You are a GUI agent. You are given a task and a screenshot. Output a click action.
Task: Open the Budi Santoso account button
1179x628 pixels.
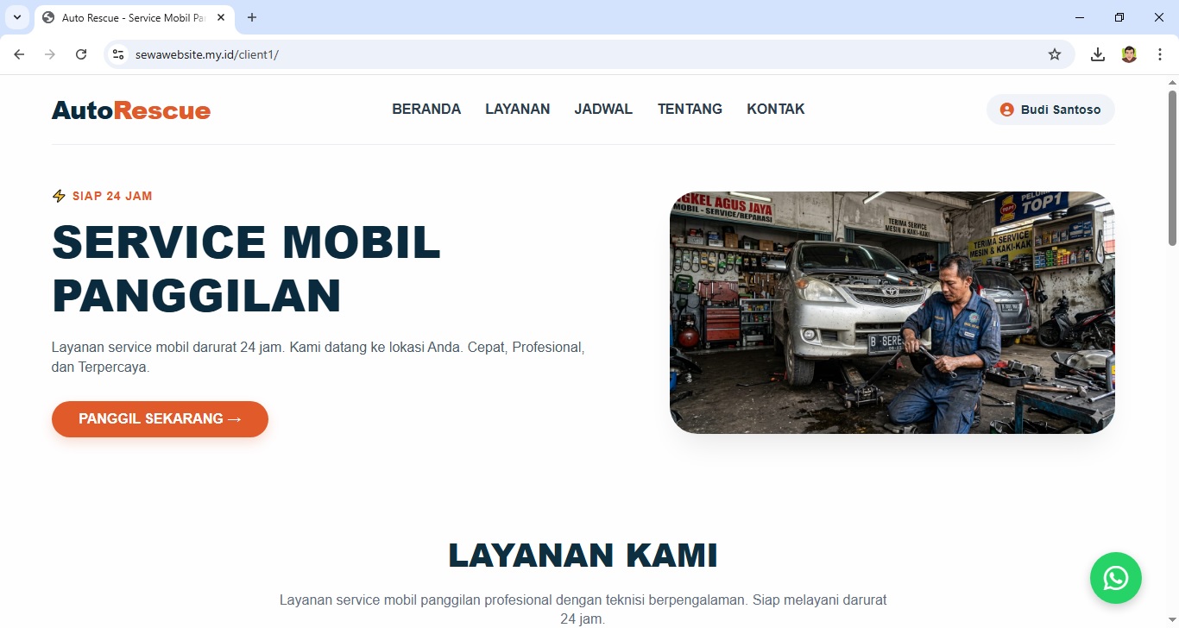pos(1050,110)
